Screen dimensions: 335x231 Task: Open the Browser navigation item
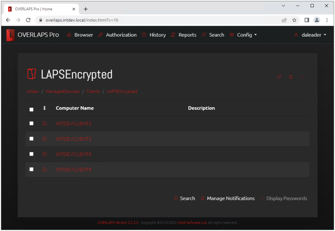pos(80,35)
